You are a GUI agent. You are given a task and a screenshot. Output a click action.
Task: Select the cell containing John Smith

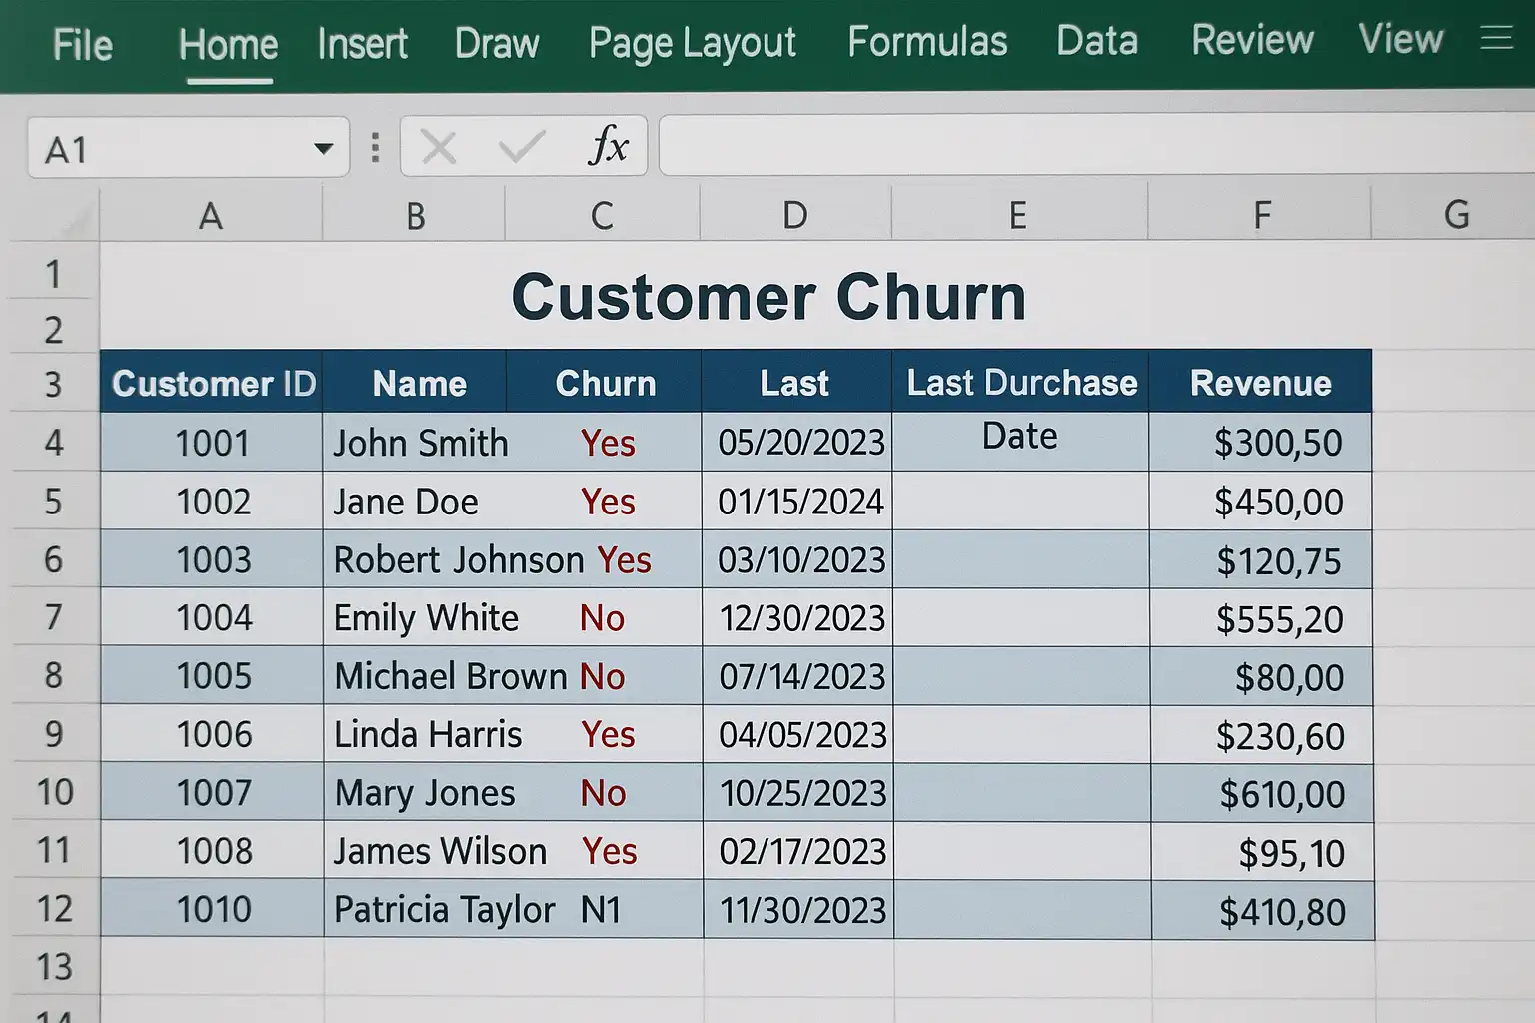420,443
